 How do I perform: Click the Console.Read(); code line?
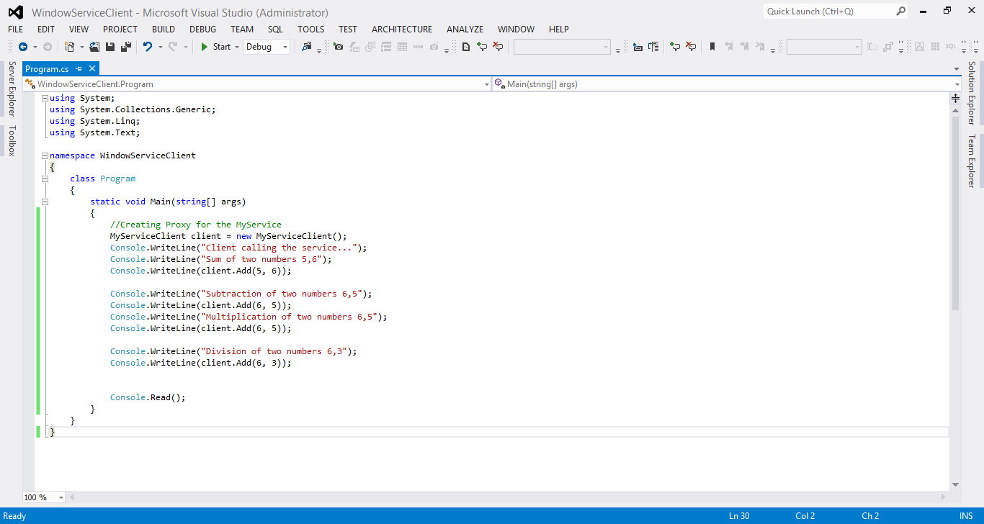pyautogui.click(x=148, y=397)
